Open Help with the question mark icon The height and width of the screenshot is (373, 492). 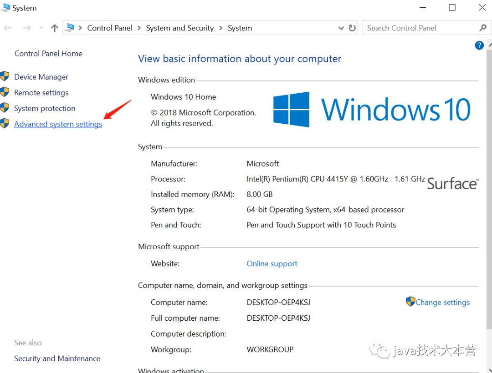(x=479, y=45)
